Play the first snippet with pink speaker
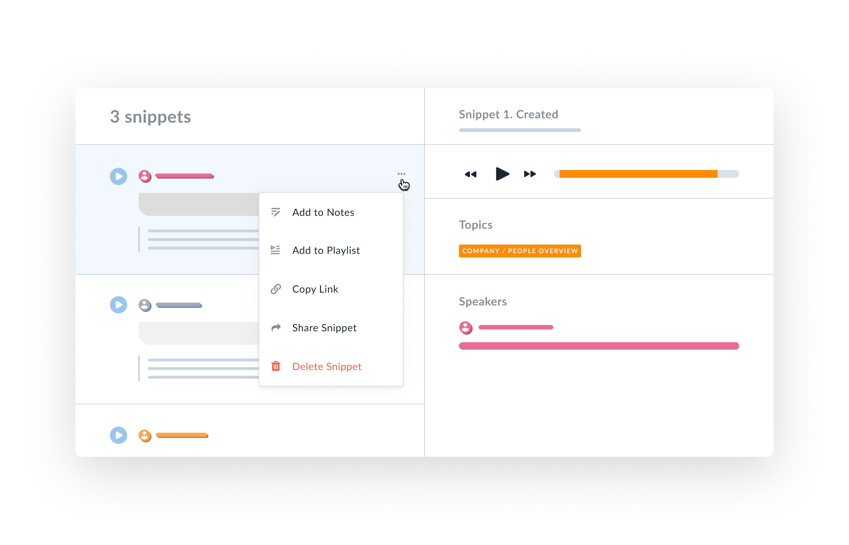The height and width of the screenshot is (545, 849). coord(119,176)
